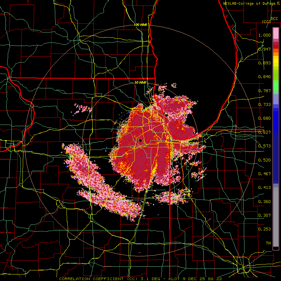Click the TH threshold label on the scale
281x281 pixels.
coord(268,243)
